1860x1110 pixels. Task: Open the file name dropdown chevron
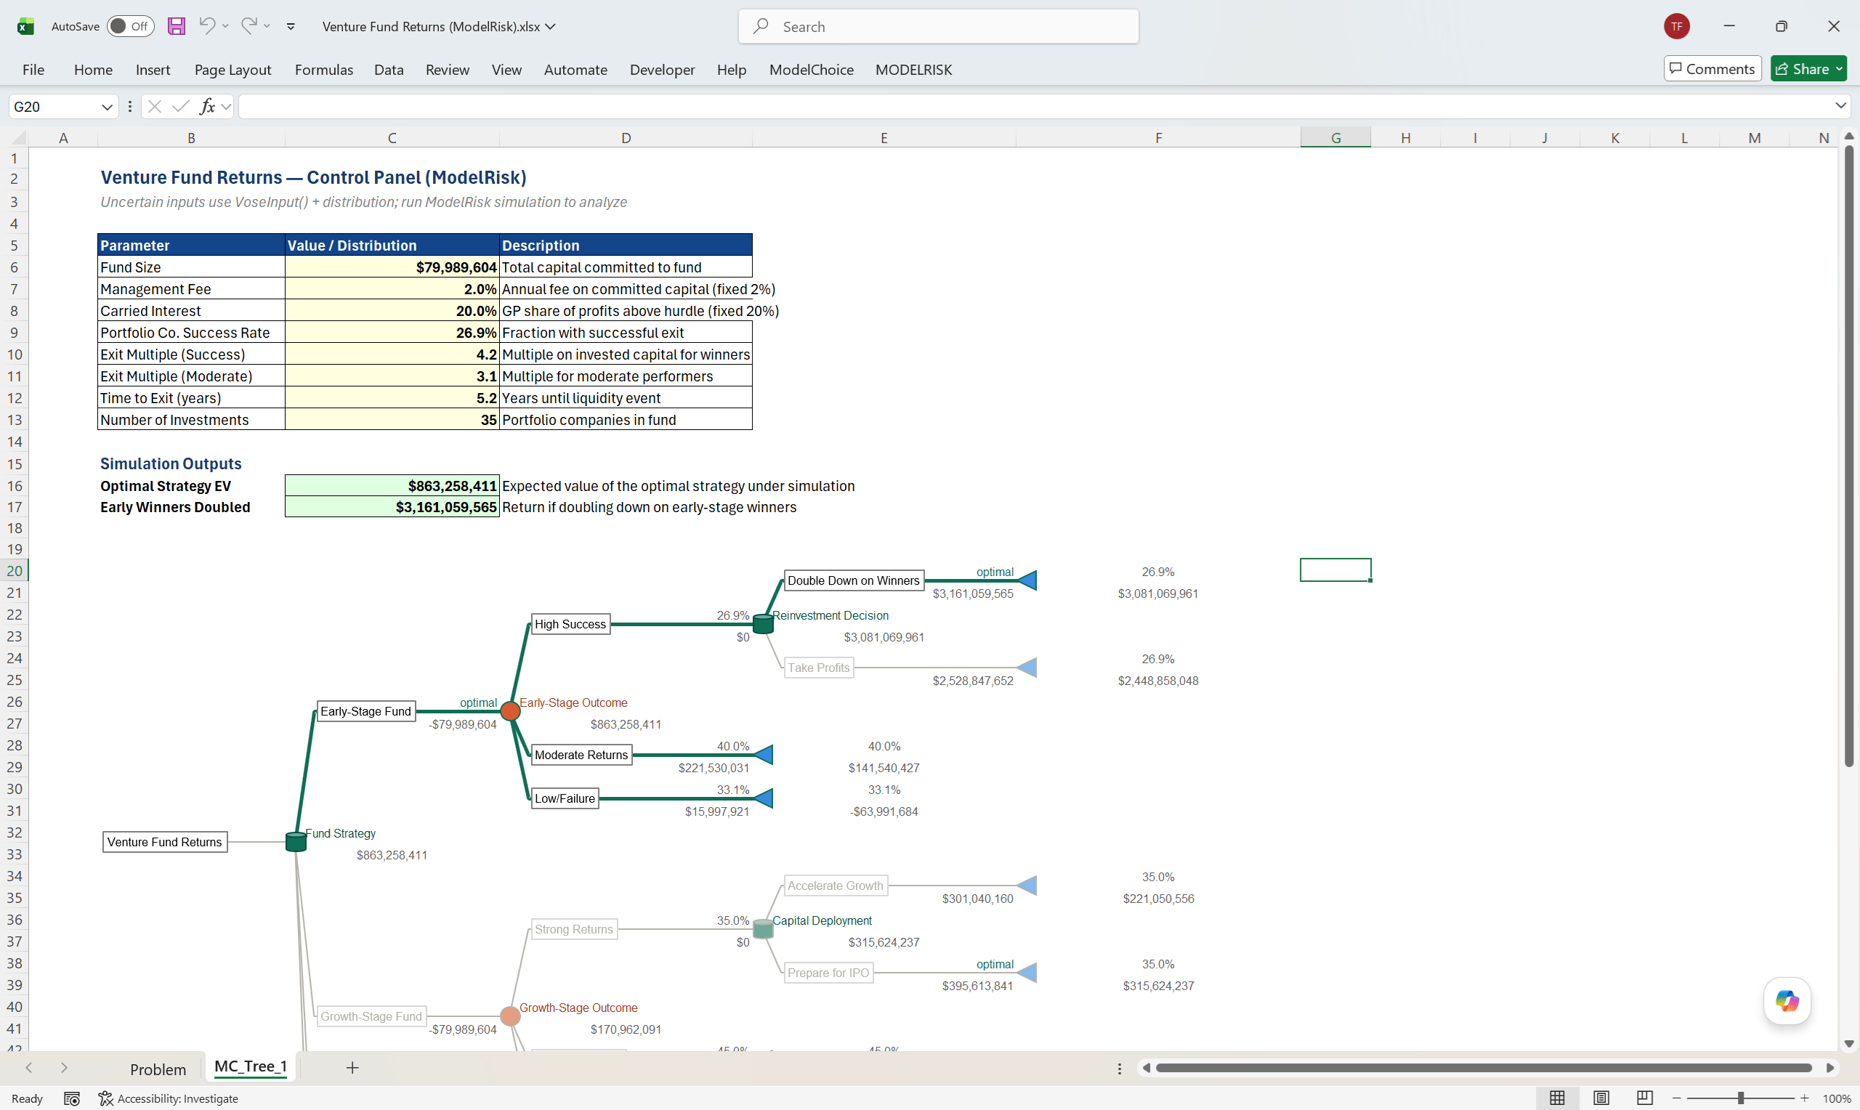point(551,26)
